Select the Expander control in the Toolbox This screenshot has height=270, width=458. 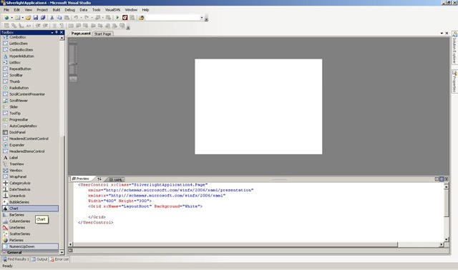[30, 145]
